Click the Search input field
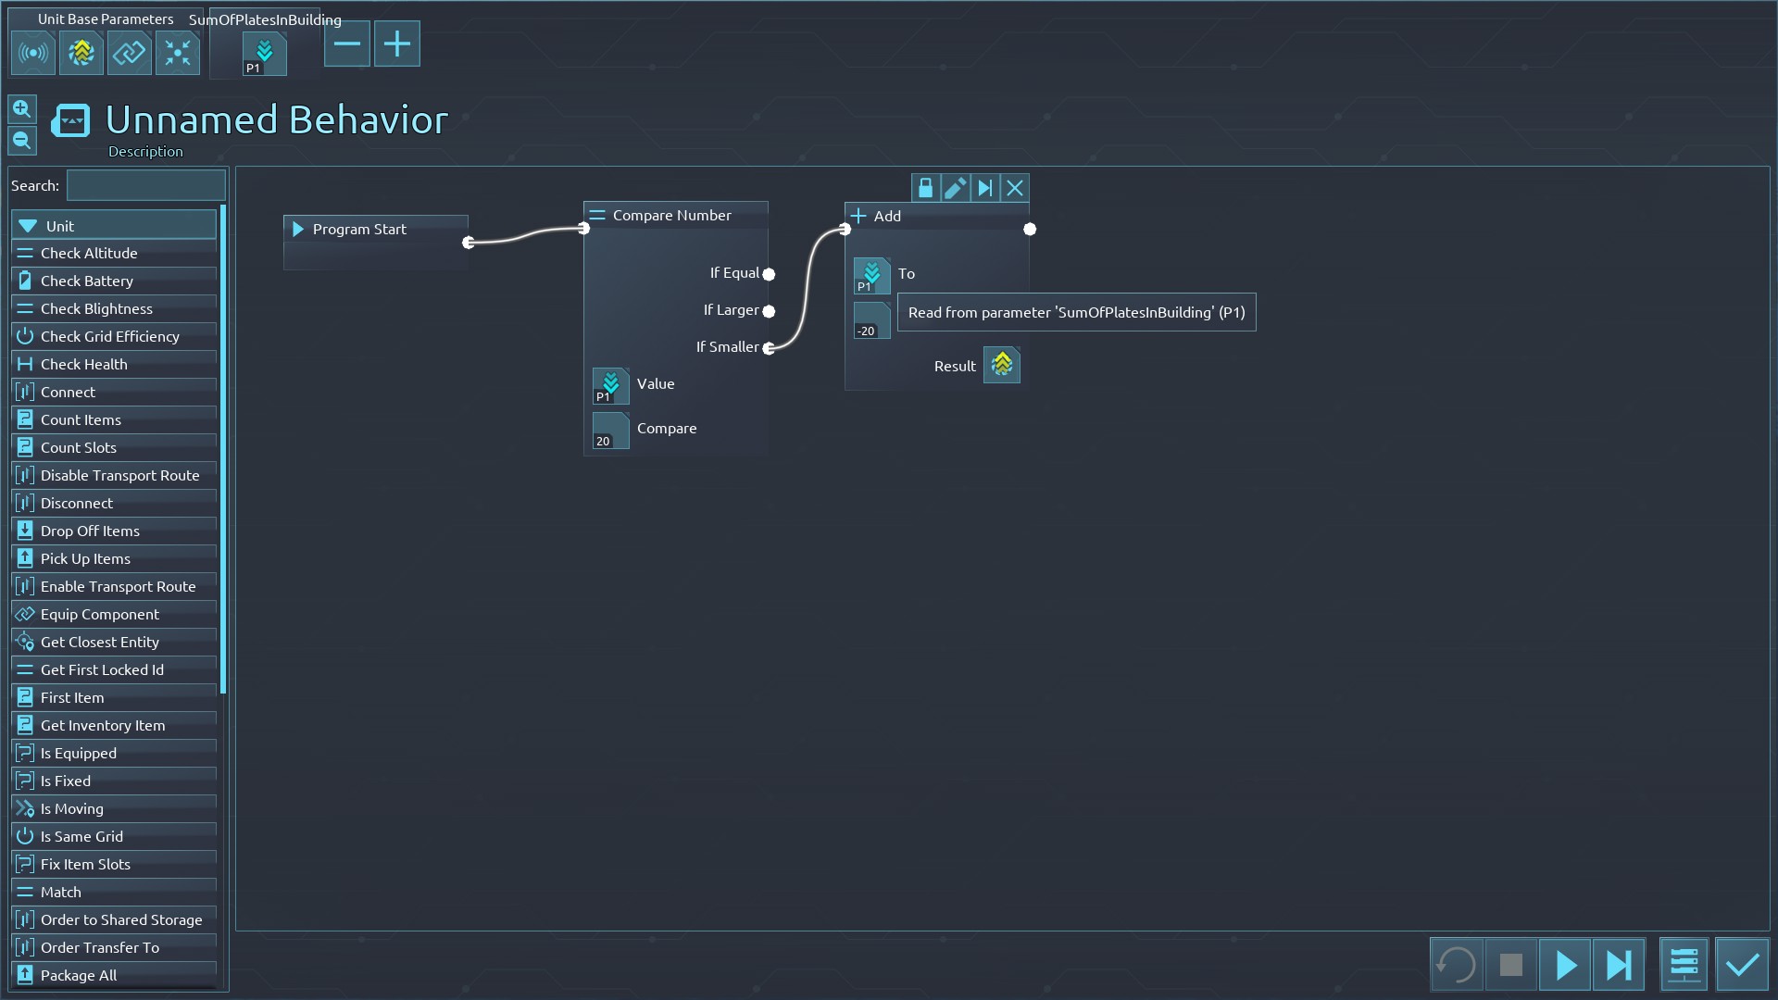The image size is (1778, 1000). click(x=145, y=185)
